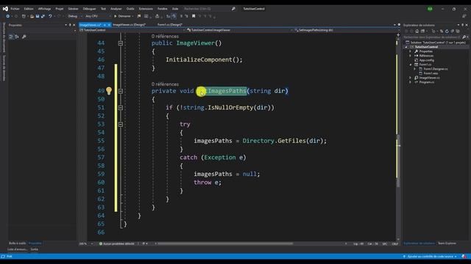Collapse the method block at line 49

pos(121,91)
